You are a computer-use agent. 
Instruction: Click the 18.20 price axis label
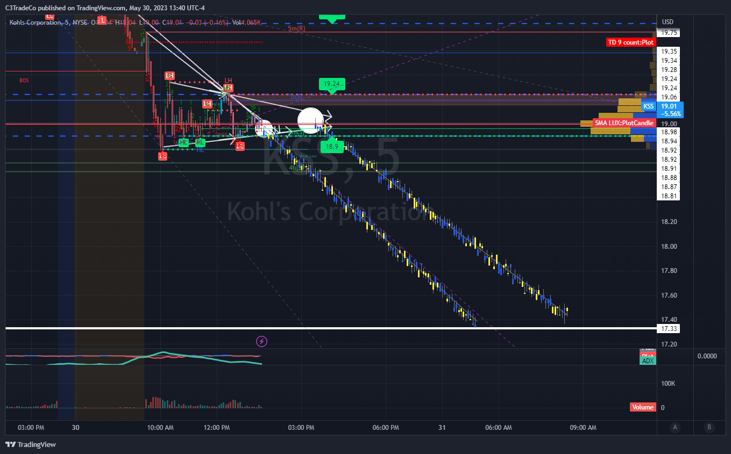669,222
